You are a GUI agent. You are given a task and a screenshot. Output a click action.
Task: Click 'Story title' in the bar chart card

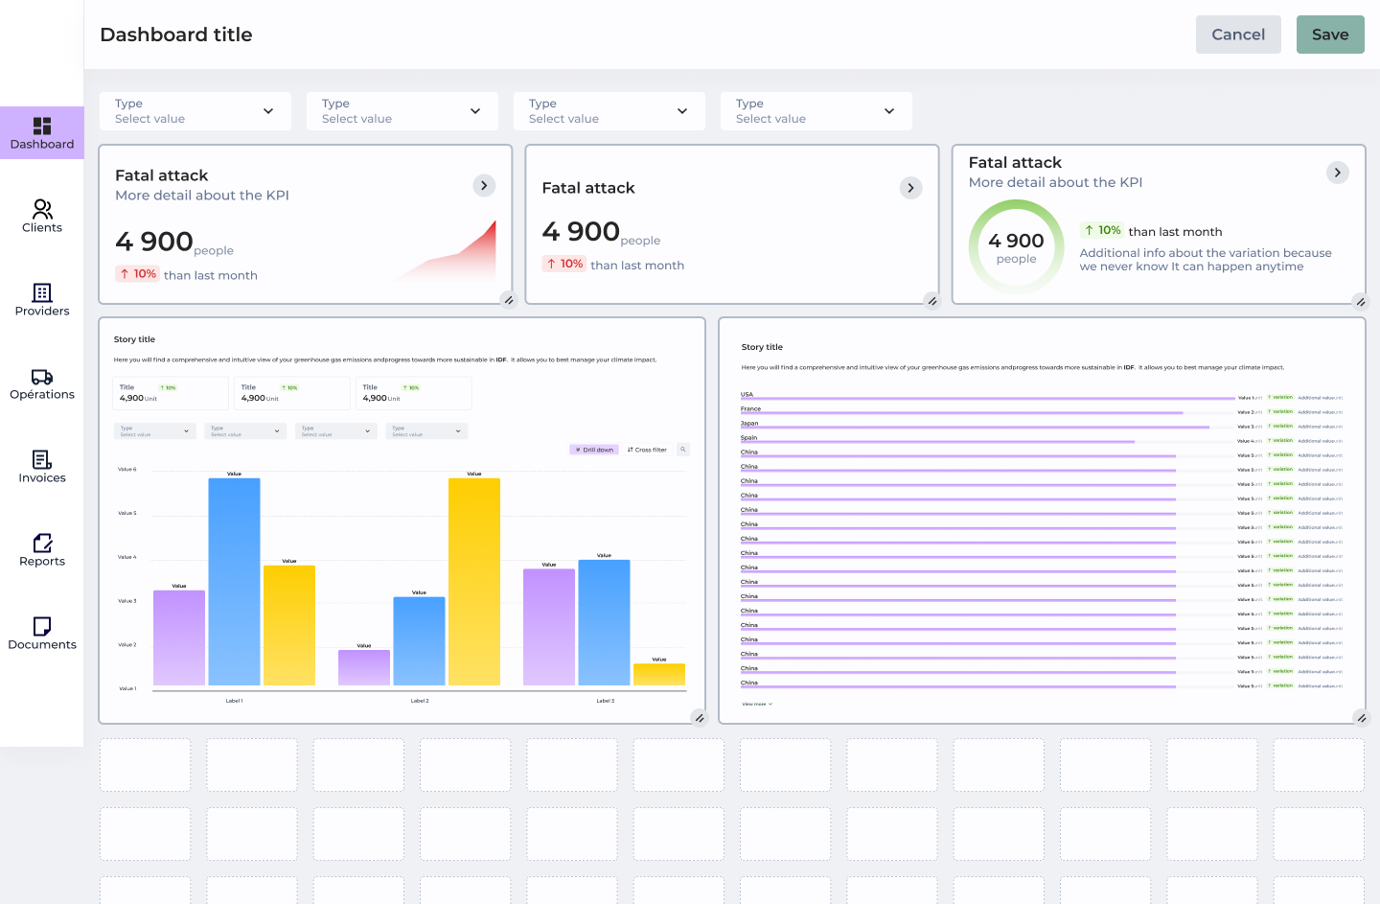(x=134, y=339)
